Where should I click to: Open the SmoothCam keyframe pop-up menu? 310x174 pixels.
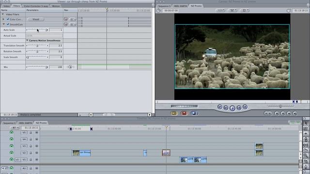point(73,25)
